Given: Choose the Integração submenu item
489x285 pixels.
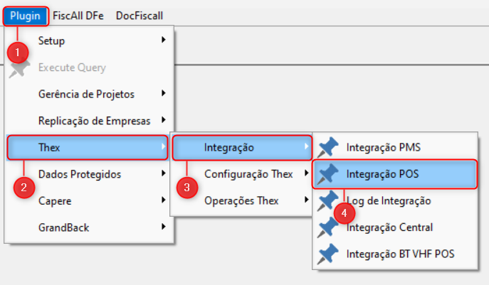Looking at the screenshot, I should click(x=229, y=148).
